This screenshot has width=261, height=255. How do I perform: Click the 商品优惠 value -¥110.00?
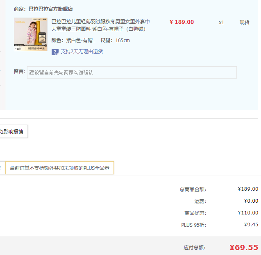247,213
